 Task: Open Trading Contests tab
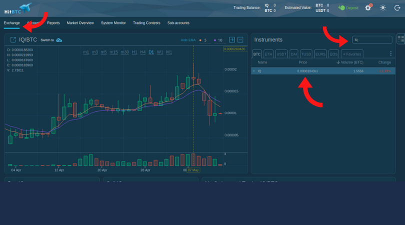146,23
